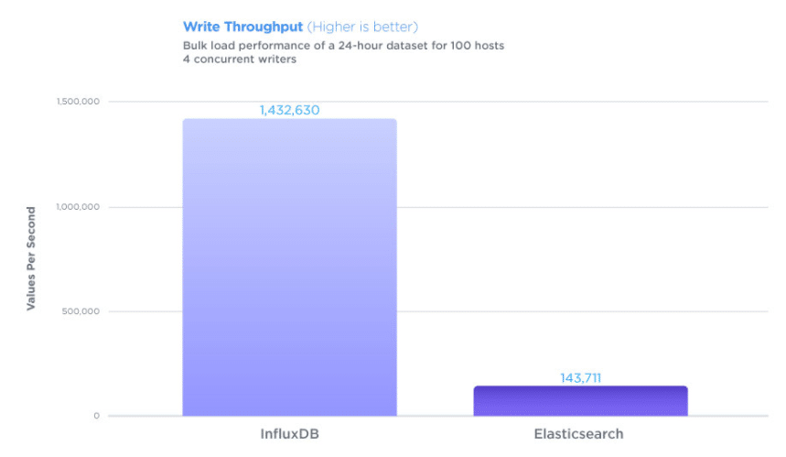The height and width of the screenshot is (457, 786).
Task: Click the Elasticsearch axis label
Action: (578, 434)
